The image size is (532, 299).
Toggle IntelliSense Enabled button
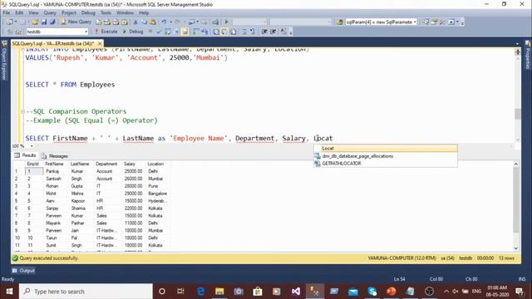[185, 32]
